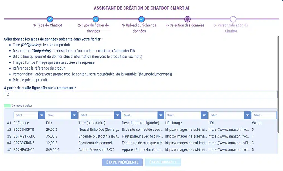Open the type dropdown above Prix column
The width and height of the screenshot is (283, 171).
62,115
